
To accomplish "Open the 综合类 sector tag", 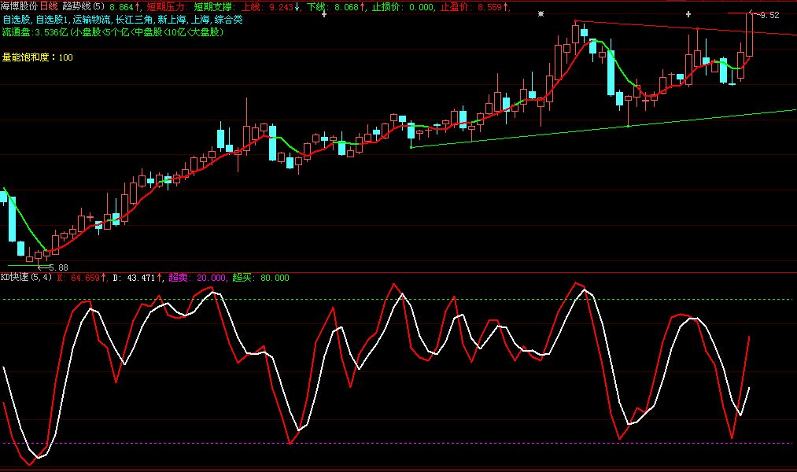I will click(229, 20).
